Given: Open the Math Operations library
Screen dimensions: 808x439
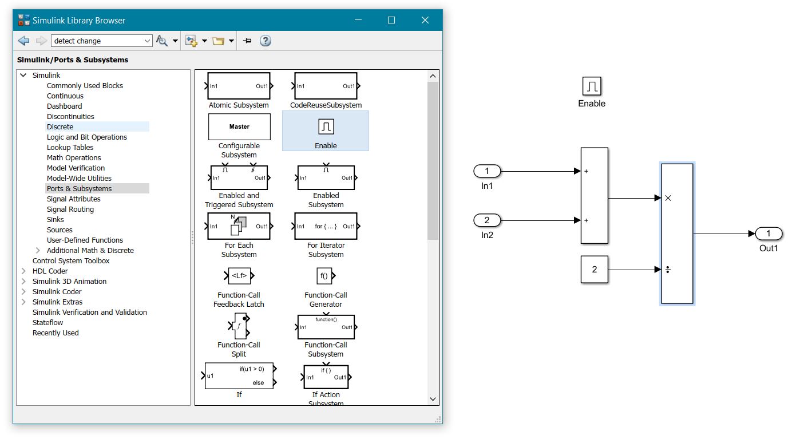Looking at the screenshot, I should coord(73,157).
